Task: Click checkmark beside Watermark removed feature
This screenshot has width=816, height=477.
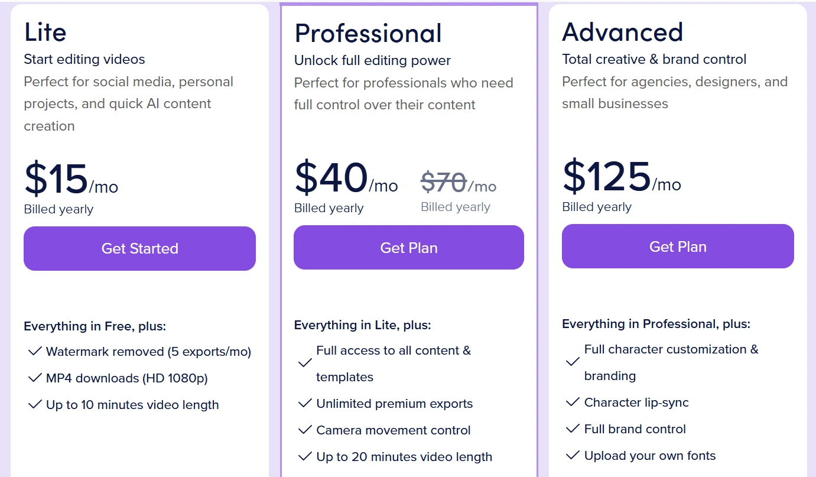Action: [34, 352]
